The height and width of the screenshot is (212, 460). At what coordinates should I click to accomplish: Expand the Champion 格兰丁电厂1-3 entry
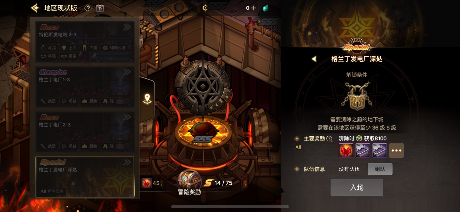click(x=85, y=87)
